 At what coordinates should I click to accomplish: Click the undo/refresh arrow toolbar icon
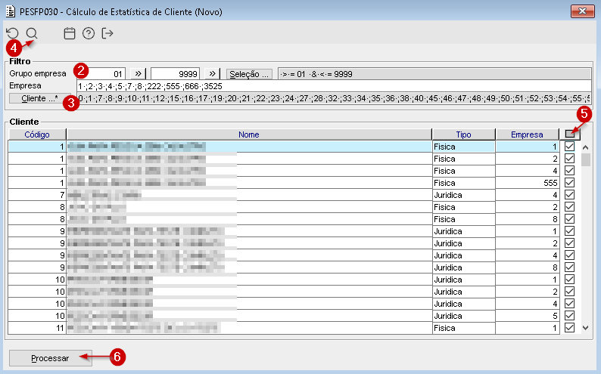pyautogui.click(x=13, y=33)
